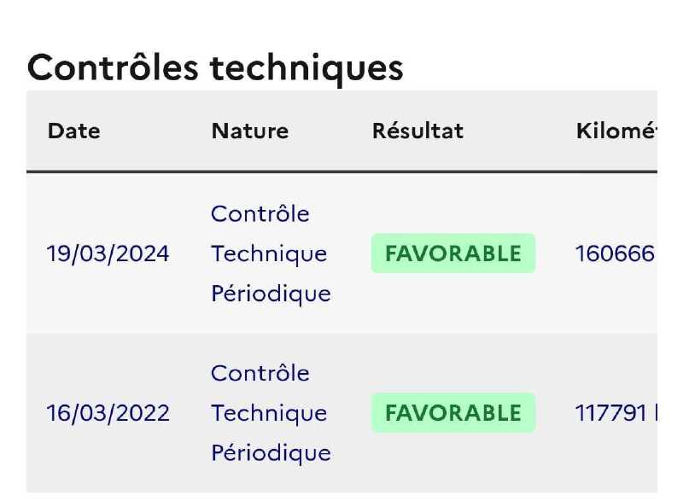Screen dimensions: 683x501
Task: Select the Date column header
Action: 74,131
